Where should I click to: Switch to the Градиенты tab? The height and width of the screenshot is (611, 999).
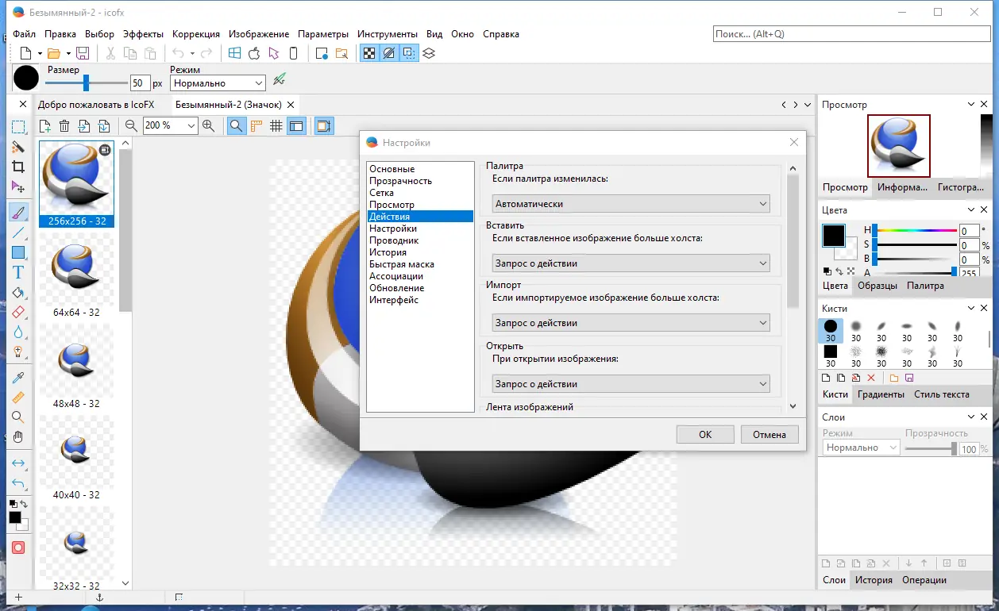(881, 394)
